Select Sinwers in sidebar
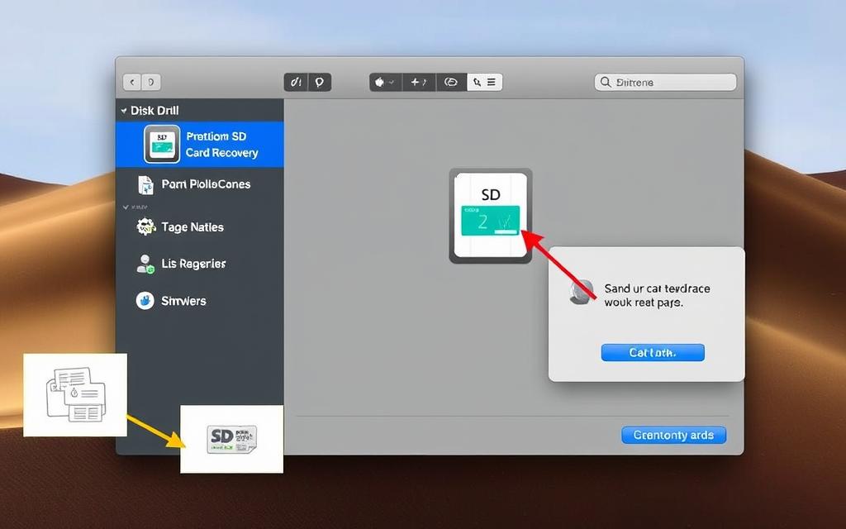Viewport: 846px width, 529px height. (x=200, y=301)
